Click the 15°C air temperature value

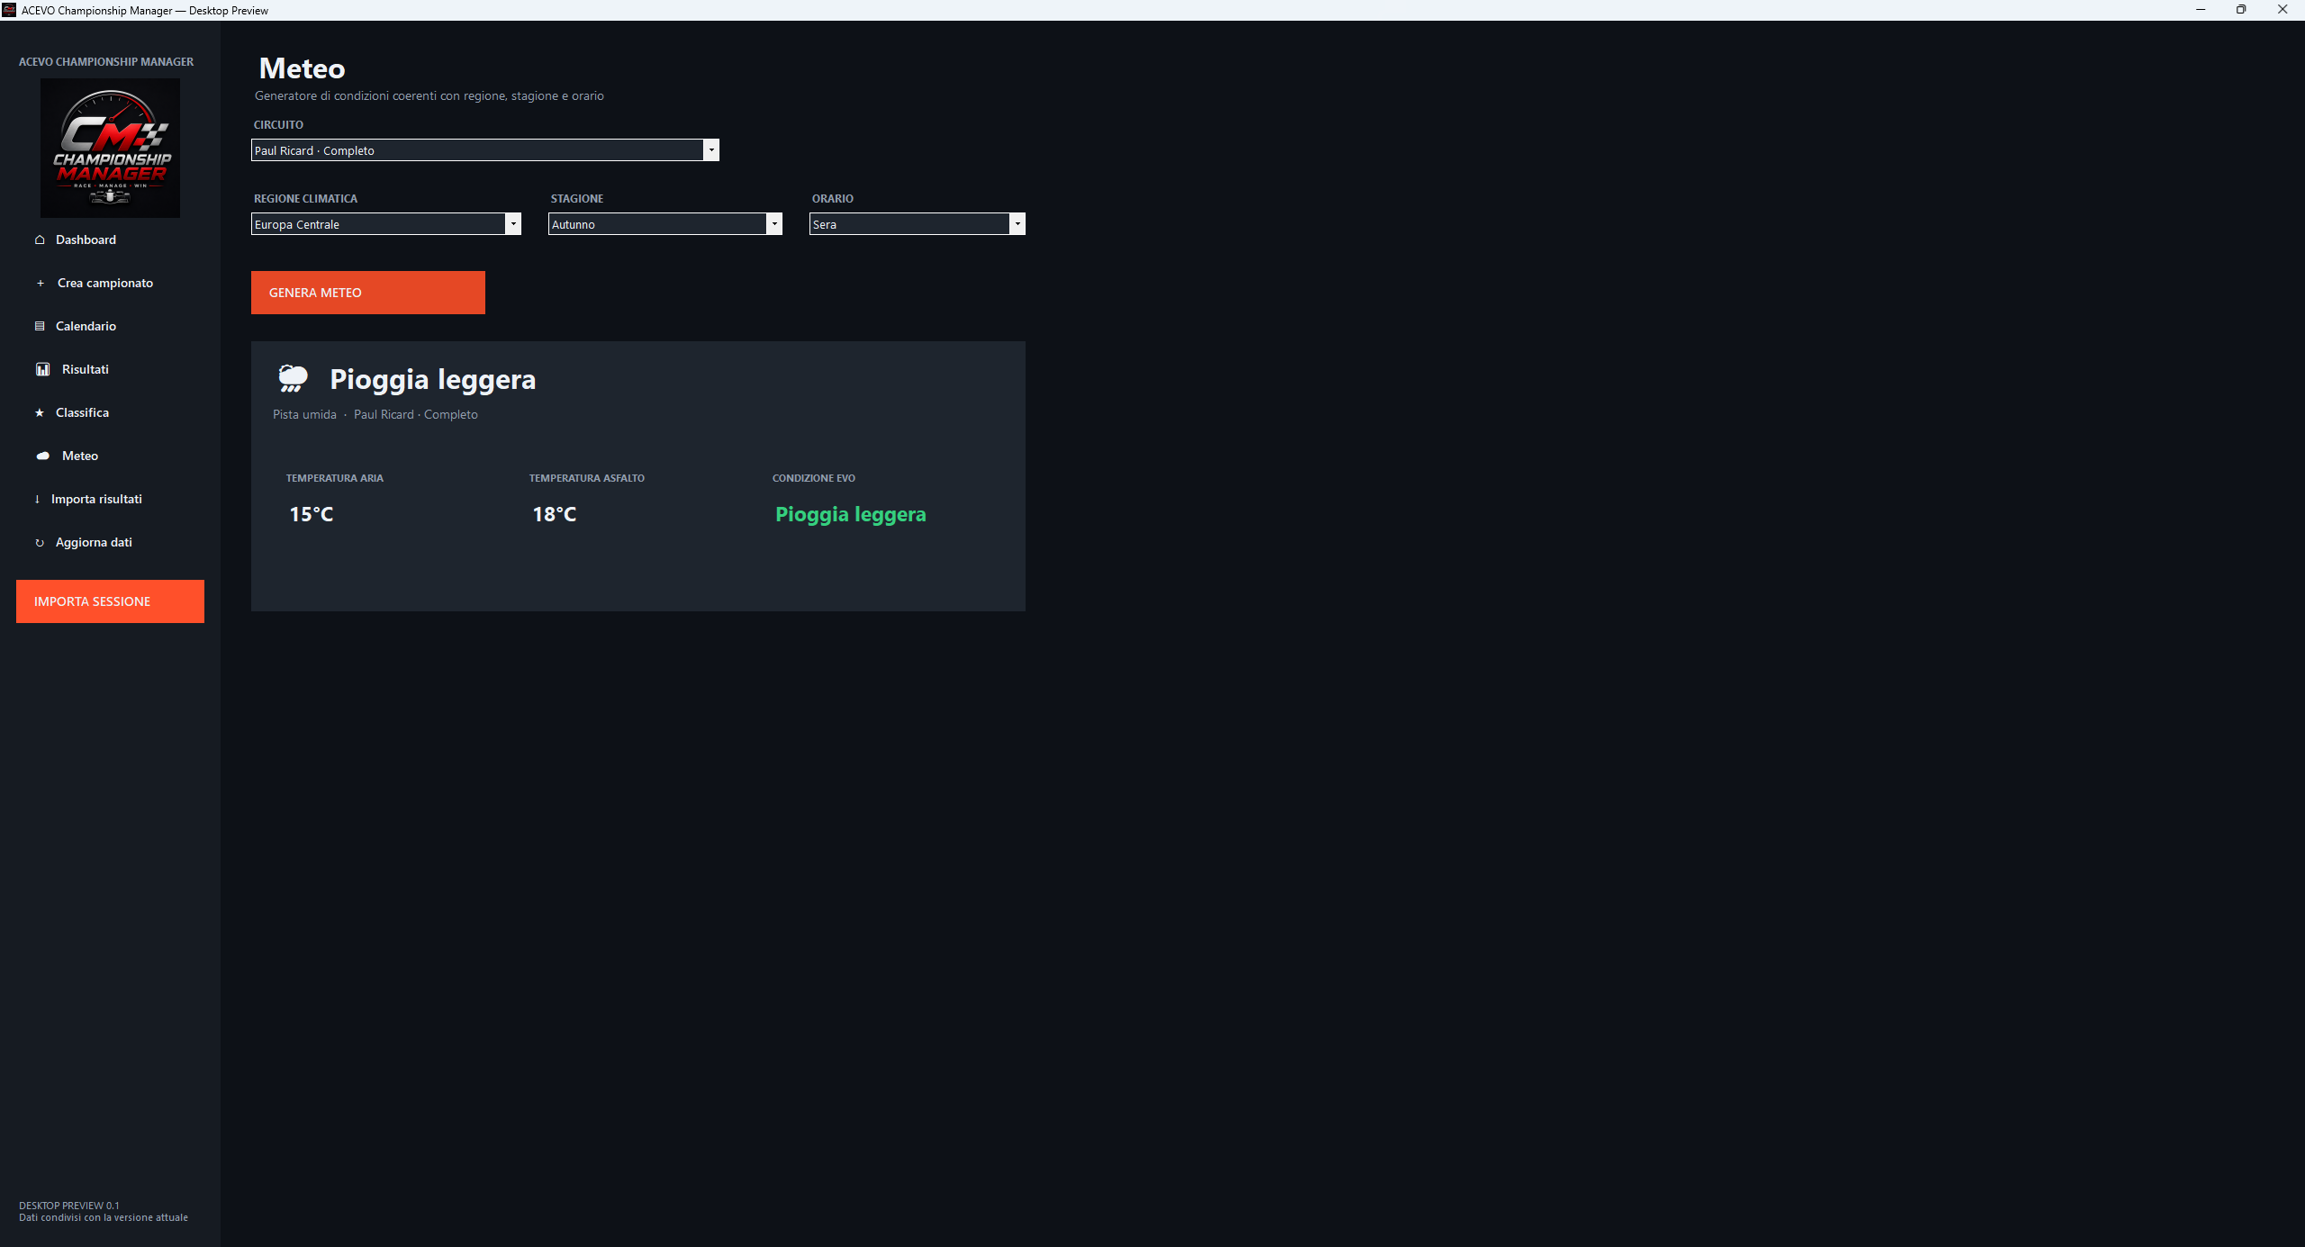(x=312, y=515)
